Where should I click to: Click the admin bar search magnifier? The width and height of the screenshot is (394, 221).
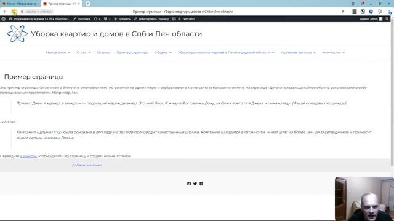tap(387, 19)
